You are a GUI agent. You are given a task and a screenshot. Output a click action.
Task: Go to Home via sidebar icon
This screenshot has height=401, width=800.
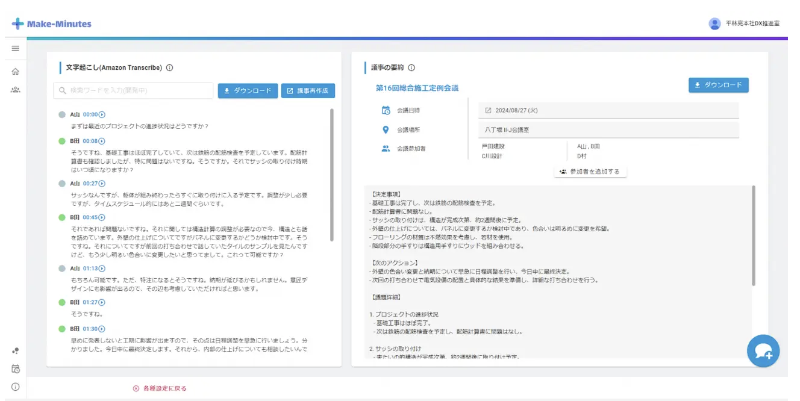pyautogui.click(x=15, y=72)
